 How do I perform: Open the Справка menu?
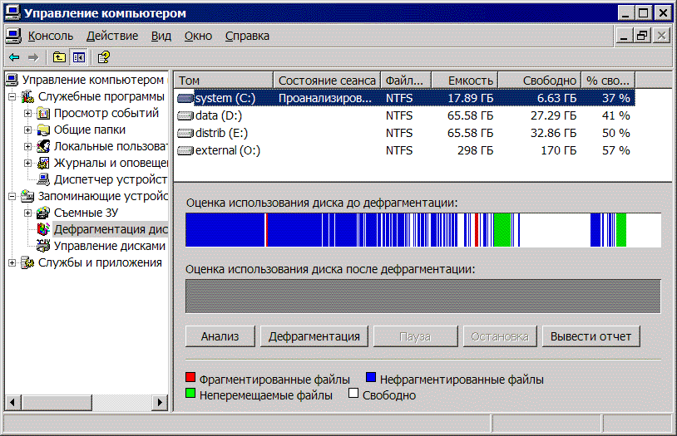(x=247, y=36)
